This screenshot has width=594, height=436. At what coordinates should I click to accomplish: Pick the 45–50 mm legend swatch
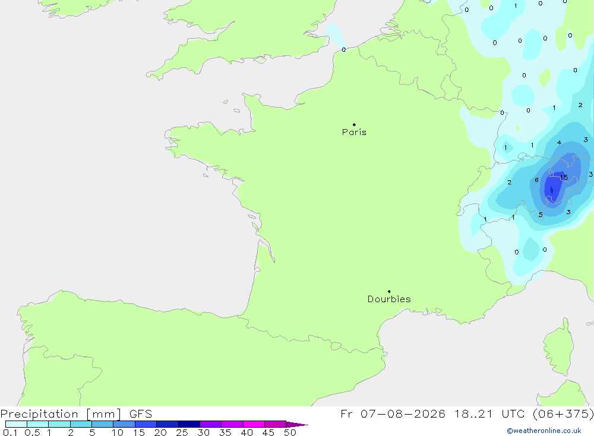276,424
